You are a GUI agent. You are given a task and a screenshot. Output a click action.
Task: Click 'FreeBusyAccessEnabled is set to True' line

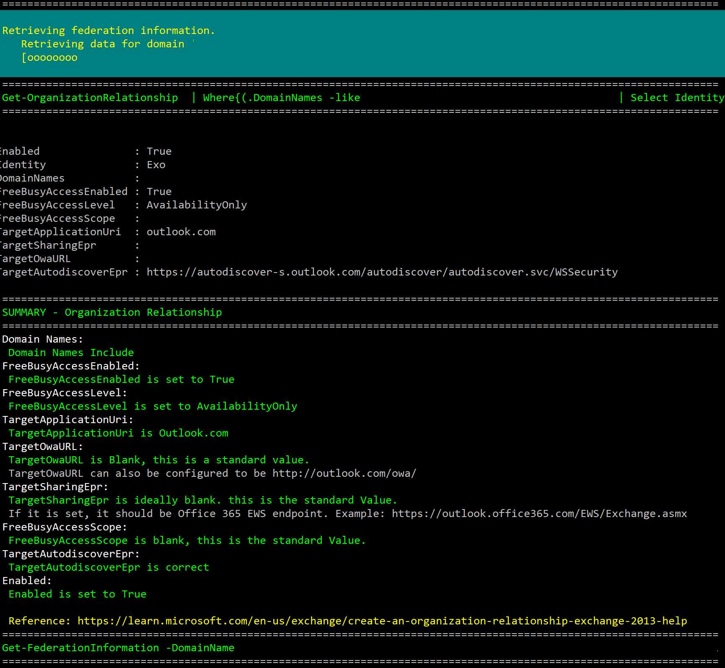pos(121,379)
